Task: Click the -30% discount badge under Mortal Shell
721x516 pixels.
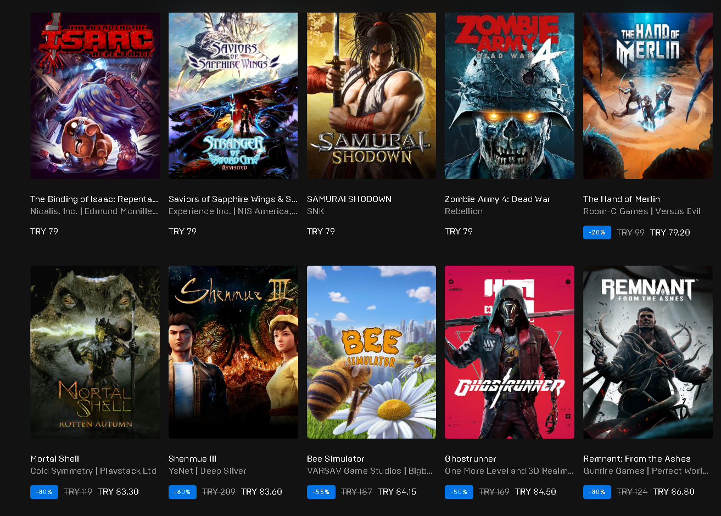Action: (44, 492)
